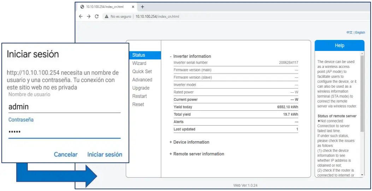Collapse the Inverter information section

(x=190, y=56)
